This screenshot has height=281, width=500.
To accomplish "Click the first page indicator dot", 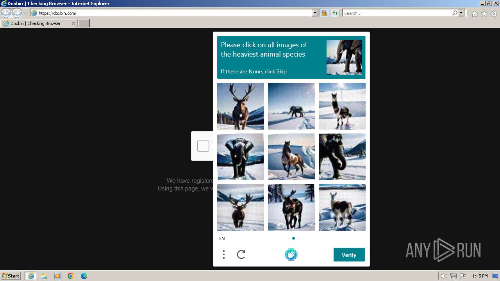I will 289,238.
